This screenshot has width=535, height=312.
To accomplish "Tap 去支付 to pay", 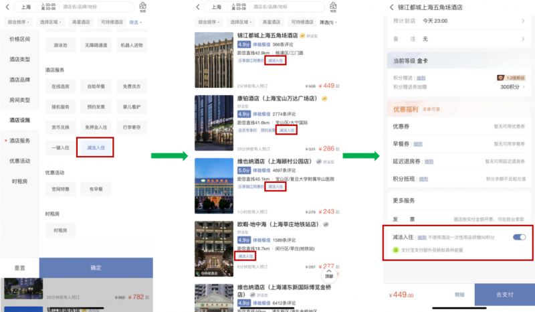I will tap(504, 295).
